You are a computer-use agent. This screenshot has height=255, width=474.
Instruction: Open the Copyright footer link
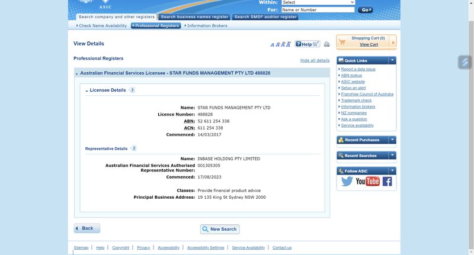pyautogui.click(x=121, y=247)
